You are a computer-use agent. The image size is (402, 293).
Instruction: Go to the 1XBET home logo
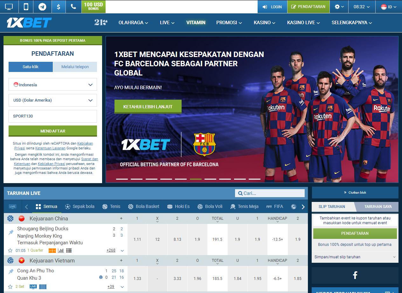pyautogui.click(x=29, y=23)
